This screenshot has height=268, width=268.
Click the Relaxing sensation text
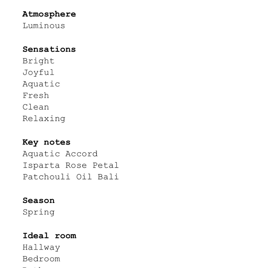coord(44,119)
